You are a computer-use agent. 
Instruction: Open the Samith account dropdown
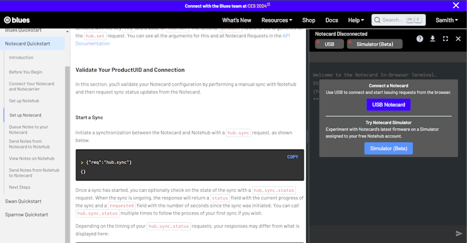[446, 20]
